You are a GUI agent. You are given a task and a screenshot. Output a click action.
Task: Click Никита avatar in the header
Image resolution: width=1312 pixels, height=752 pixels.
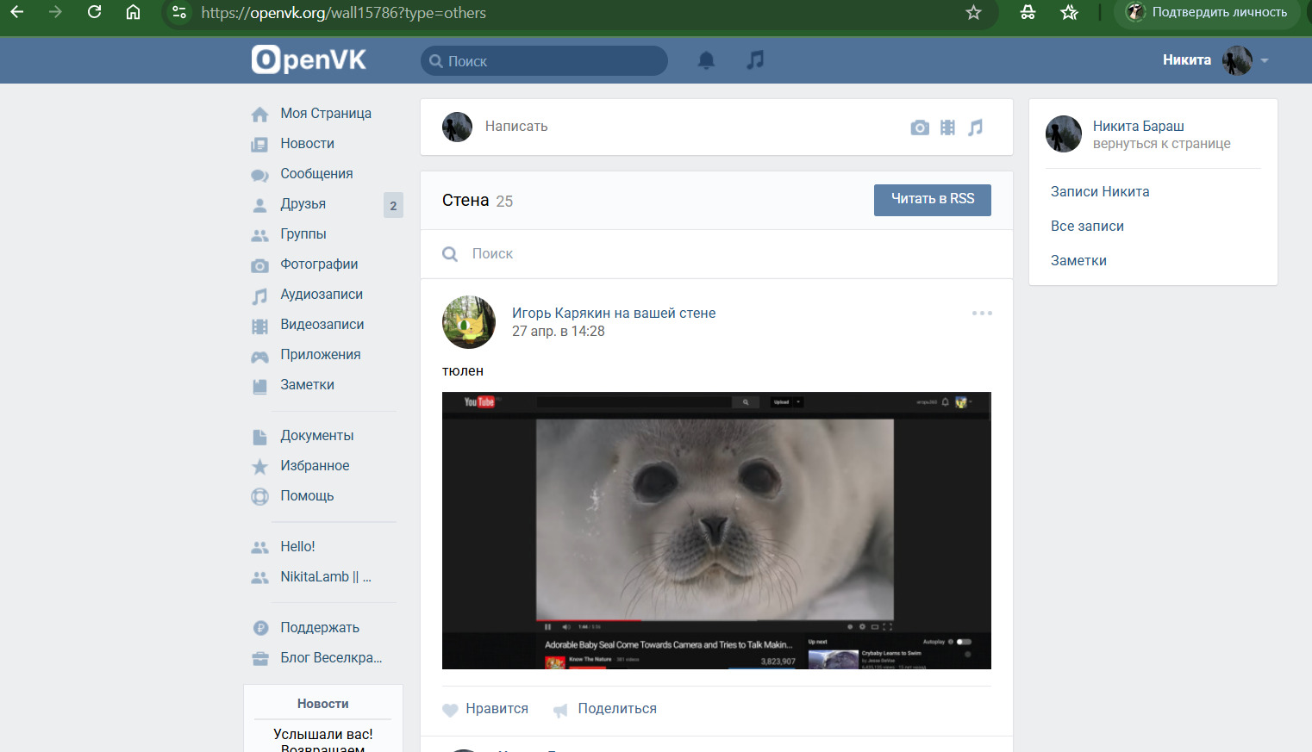point(1237,60)
